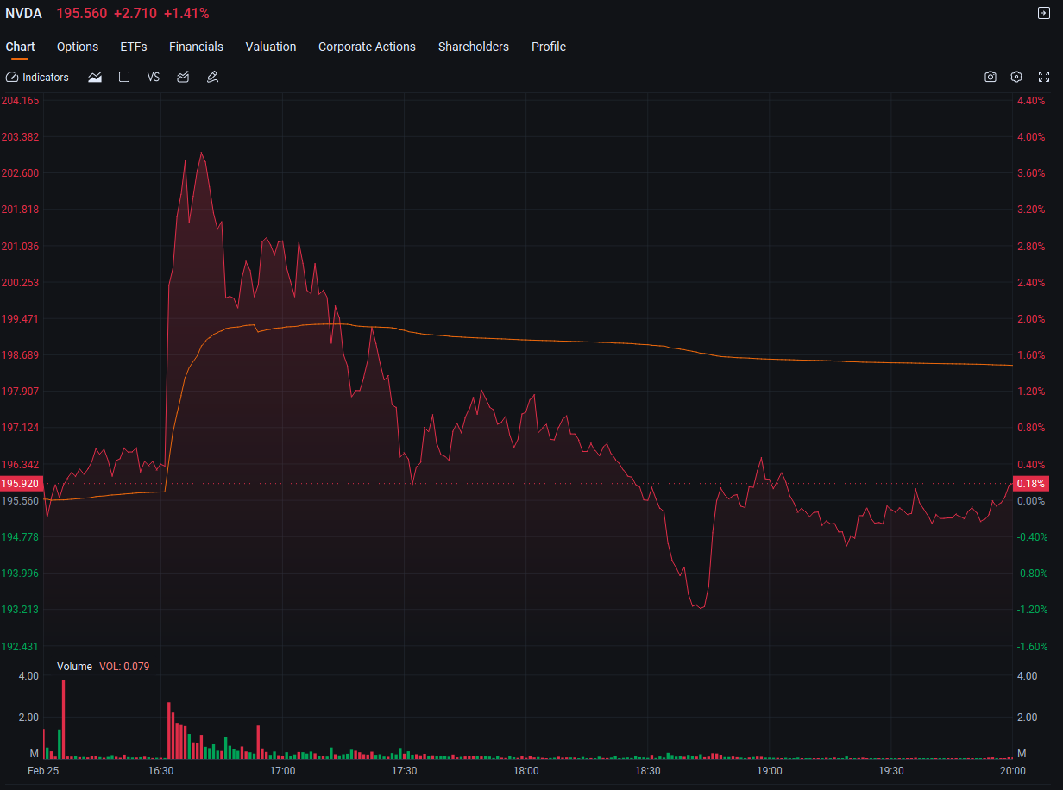Go to the Financials tab

196,47
